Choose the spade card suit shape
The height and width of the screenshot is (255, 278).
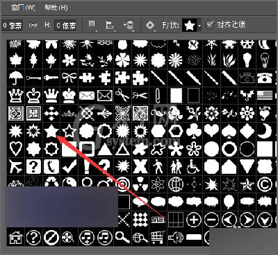tap(229, 131)
